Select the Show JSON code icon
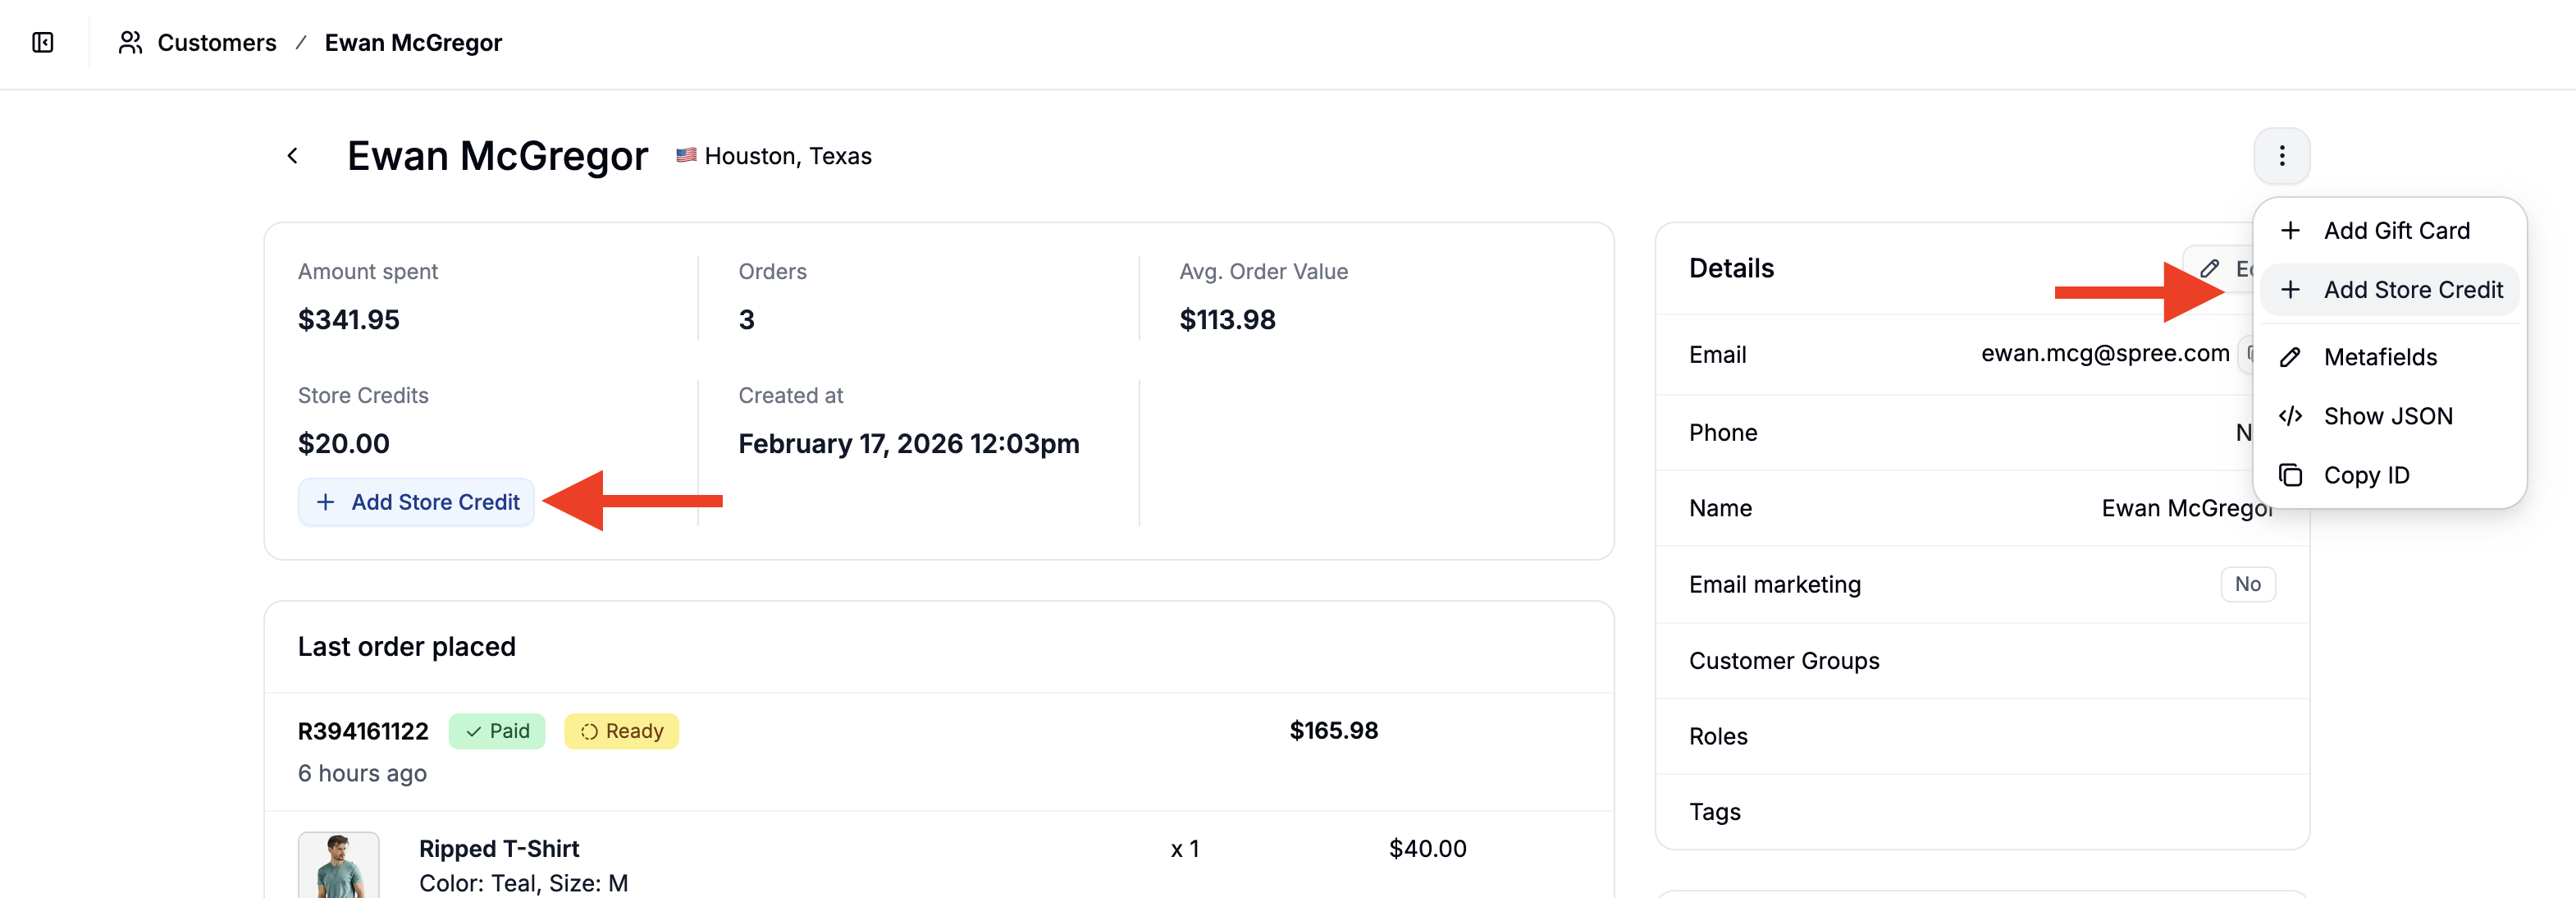 click(x=2291, y=415)
